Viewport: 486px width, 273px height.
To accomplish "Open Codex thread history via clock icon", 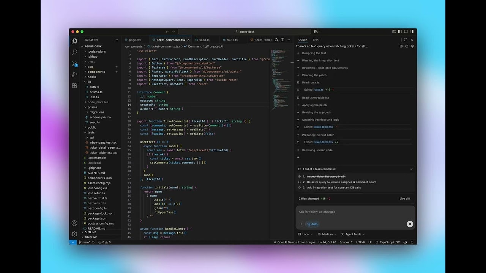I will [x=406, y=46].
